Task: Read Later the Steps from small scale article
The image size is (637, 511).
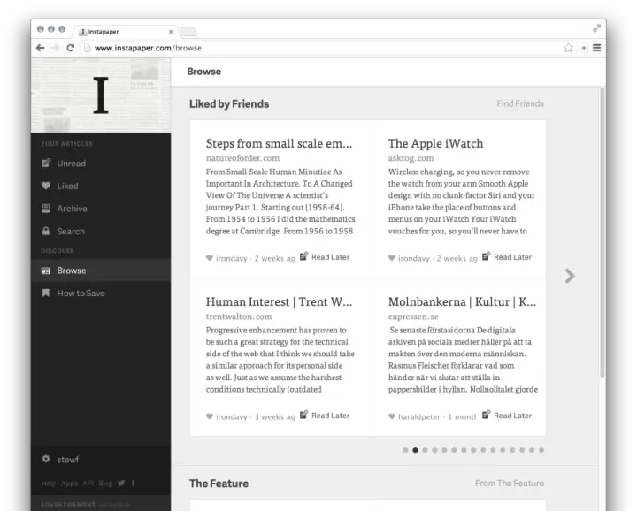Action: 325,257
